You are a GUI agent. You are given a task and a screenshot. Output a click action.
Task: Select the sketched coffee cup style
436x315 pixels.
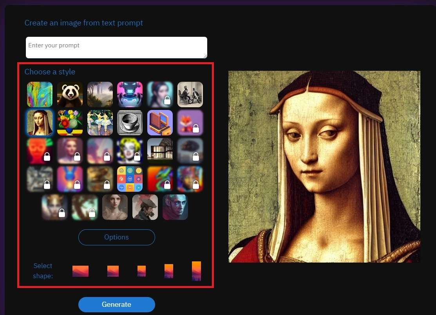tap(130, 123)
